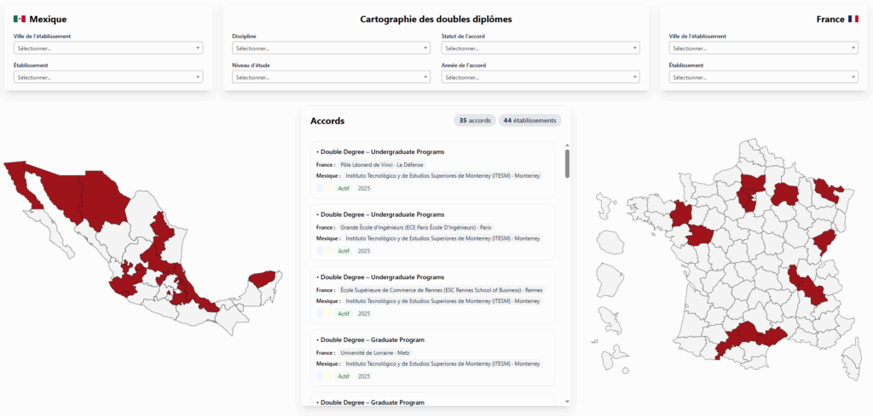Click the red Brittany department near Rennes

coord(680,216)
